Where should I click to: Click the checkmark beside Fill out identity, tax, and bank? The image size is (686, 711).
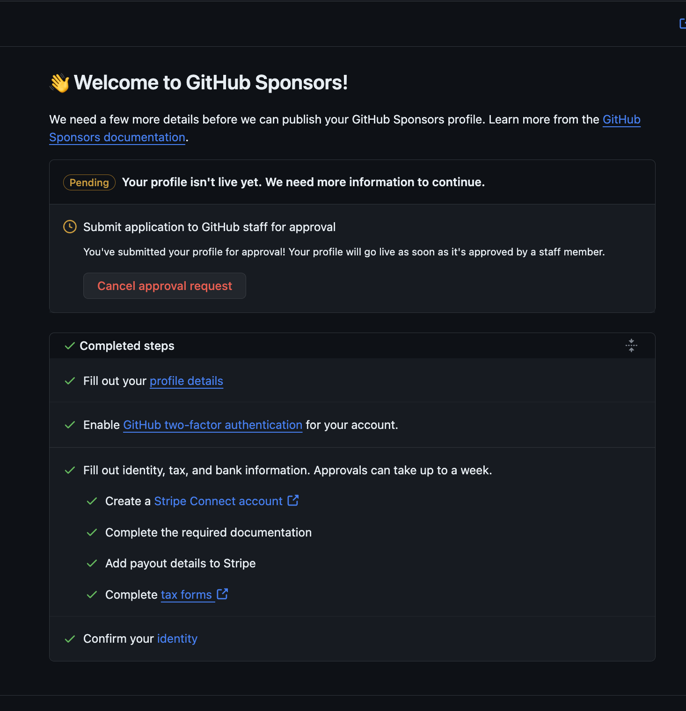[x=70, y=470]
